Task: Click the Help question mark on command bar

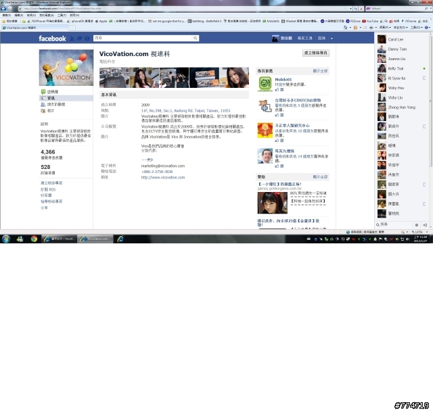Action: [427, 28]
